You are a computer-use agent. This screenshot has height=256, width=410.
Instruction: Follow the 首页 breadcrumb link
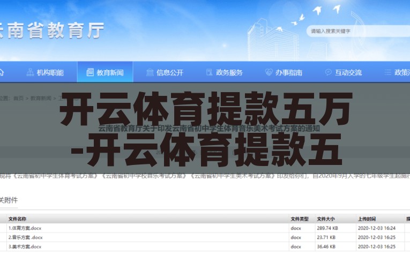pos(19,98)
